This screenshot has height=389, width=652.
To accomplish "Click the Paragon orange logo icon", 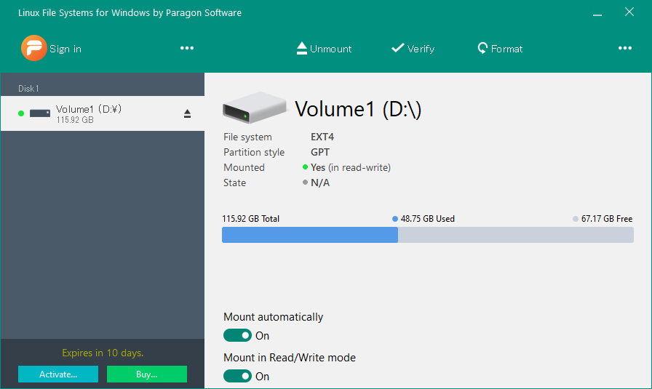I will [33, 48].
